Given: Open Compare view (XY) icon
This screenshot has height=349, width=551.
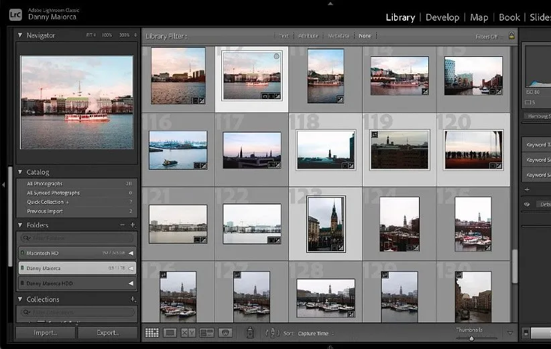Looking at the screenshot, I should tap(188, 332).
